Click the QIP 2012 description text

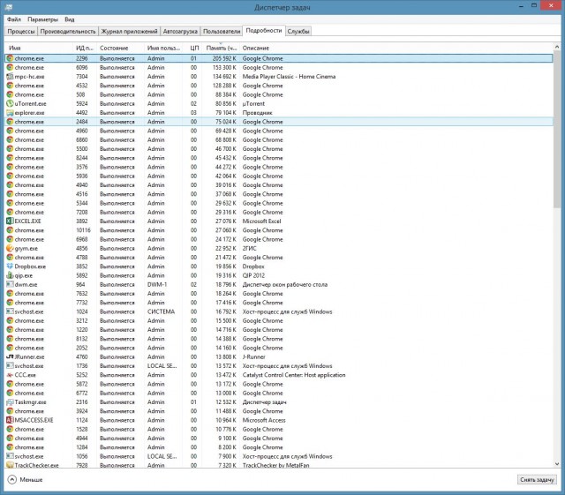coord(253,275)
